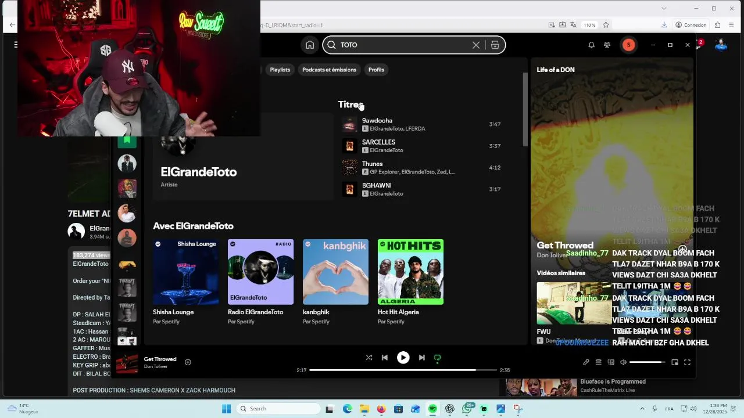This screenshot has height=418, width=744.
Task: Open Spotify from the taskbar
Action: [432, 409]
